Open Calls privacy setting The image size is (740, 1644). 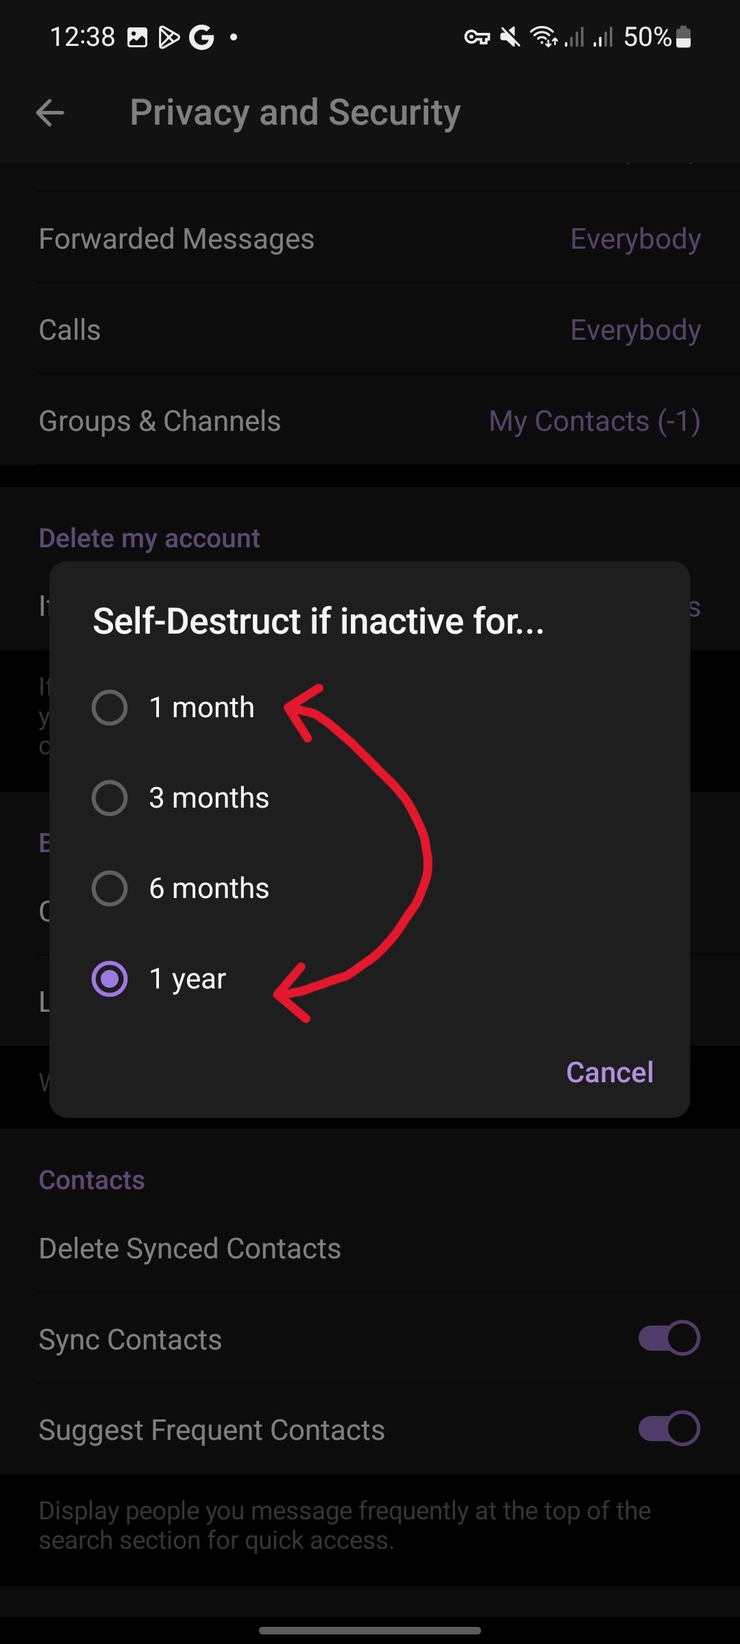click(x=370, y=330)
